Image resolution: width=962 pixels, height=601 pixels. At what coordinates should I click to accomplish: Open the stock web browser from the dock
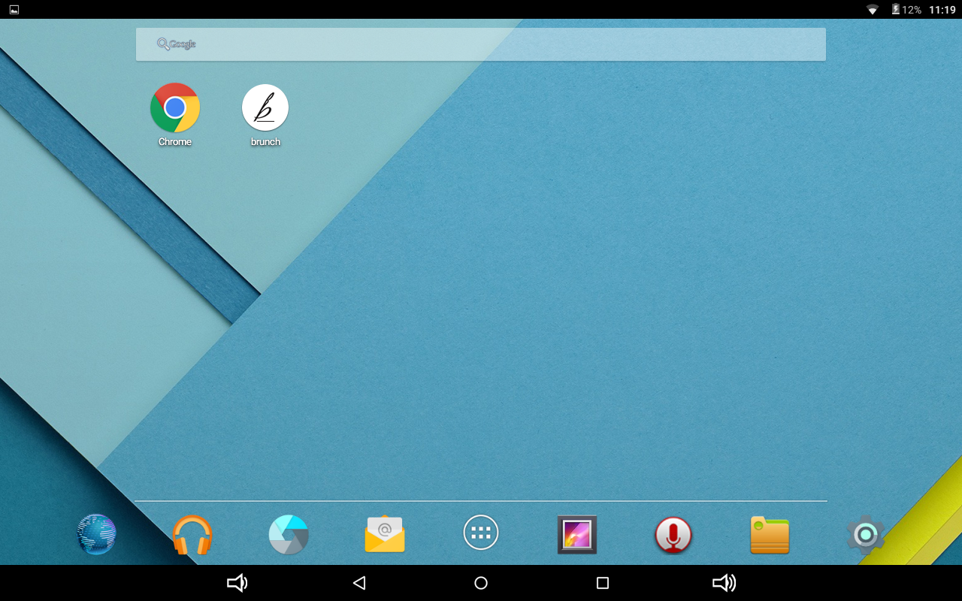[96, 534]
